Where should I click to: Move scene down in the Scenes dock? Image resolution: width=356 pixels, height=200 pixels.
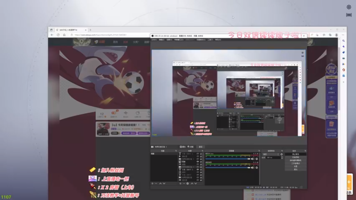[x=164, y=184]
